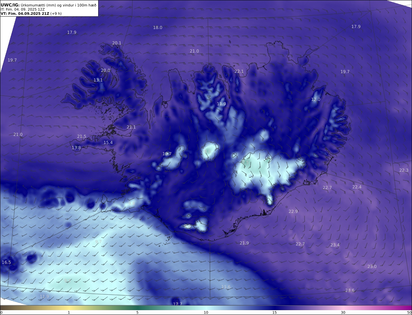Click the map value 13.8
The height and width of the screenshot is (315, 412).
click(x=76, y=148)
